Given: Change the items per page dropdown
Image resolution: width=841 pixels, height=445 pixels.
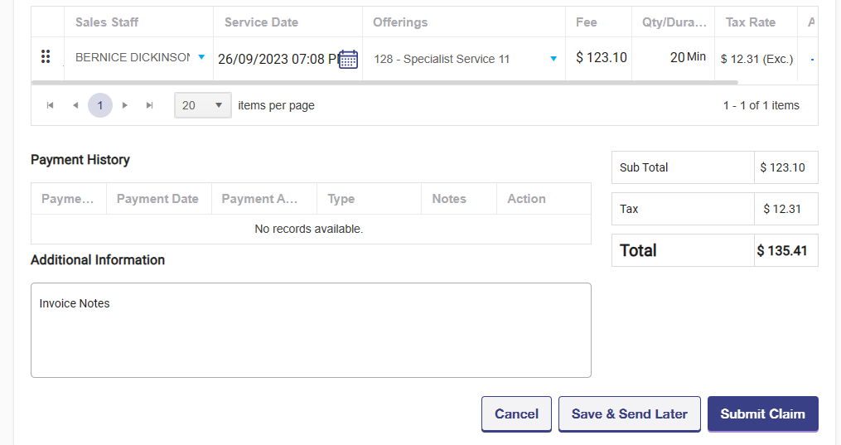Looking at the screenshot, I should point(203,105).
